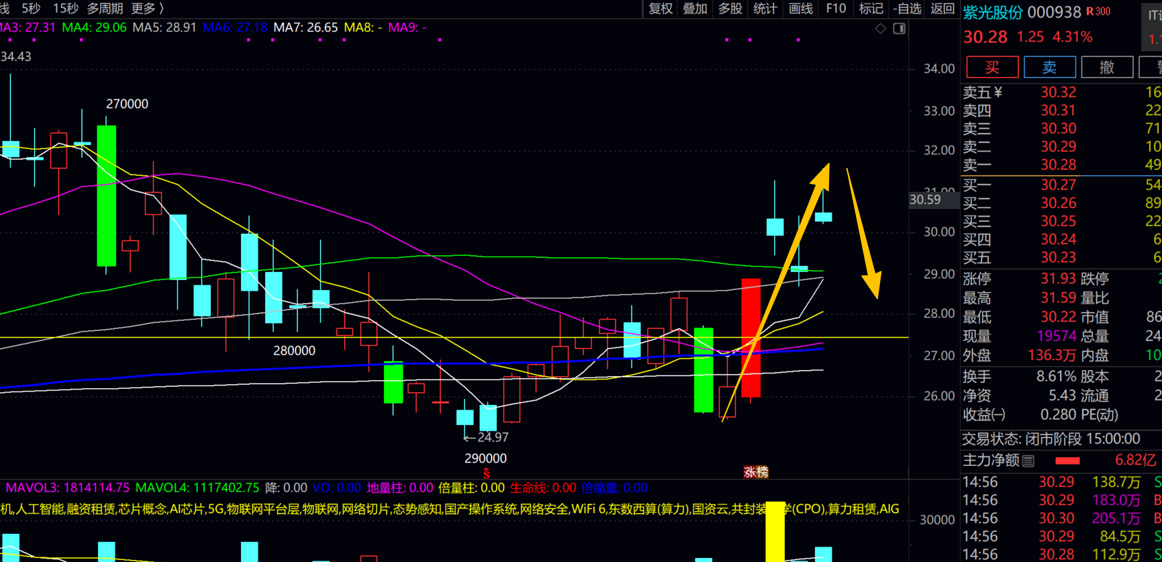Click the R margin-trading badge beside 000938

[x=1098, y=11]
